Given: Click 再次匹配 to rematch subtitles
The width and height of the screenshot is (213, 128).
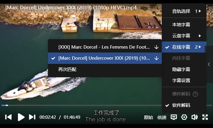Looking at the screenshot, I should point(105,70).
